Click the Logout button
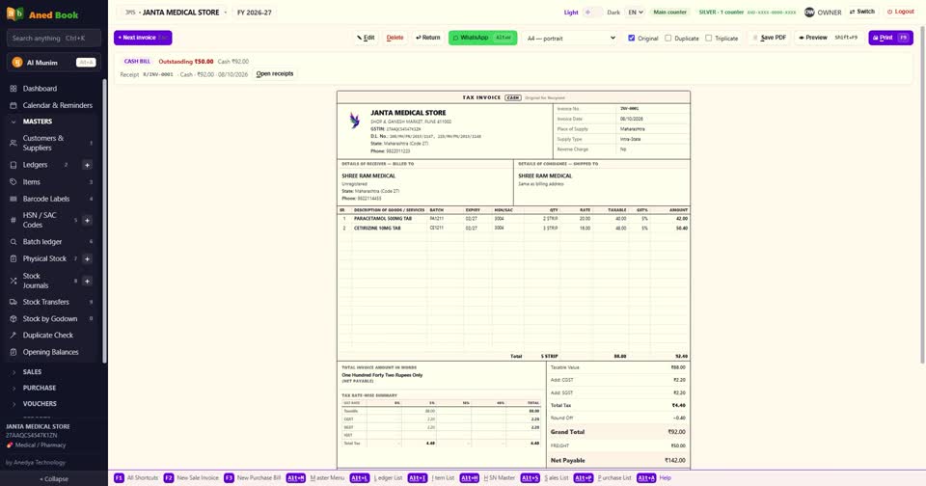Image resolution: width=926 pixels, height=486 pixels. point(900,12)
